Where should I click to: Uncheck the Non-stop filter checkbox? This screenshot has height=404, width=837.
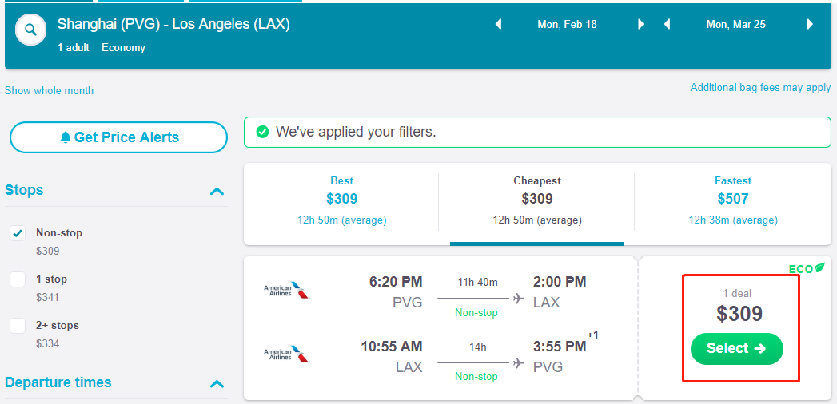point(18,233)
